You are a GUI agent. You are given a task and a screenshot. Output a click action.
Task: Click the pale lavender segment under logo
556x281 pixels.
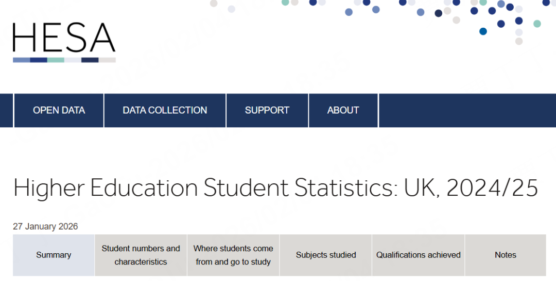73,60
